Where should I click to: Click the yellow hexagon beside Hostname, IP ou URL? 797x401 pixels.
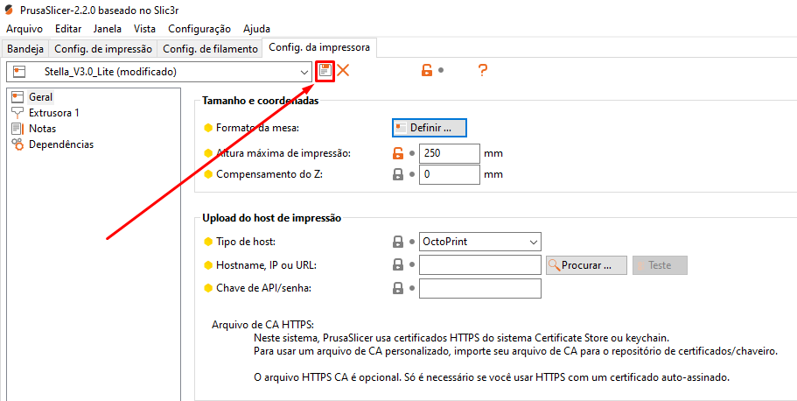(x=208, y=265)
